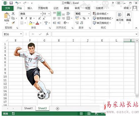Change text orientation

pyautogui.click(x=65, y=23)
